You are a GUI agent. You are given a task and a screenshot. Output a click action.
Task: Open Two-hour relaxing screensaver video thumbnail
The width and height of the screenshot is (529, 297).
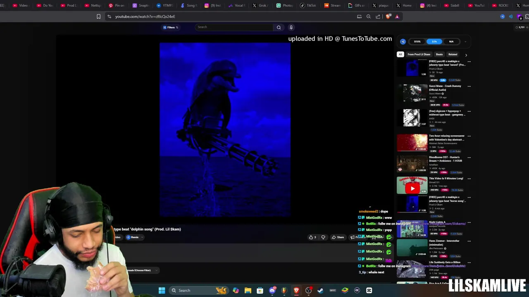[412, 143]
